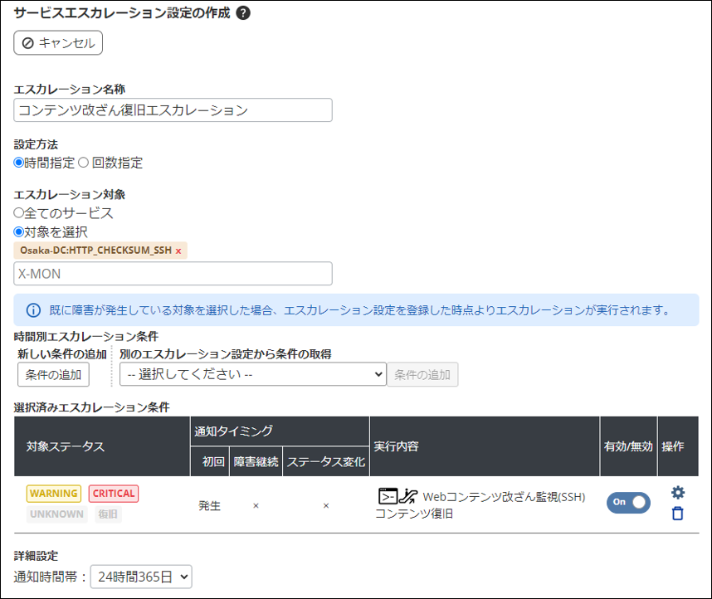This screenshot has width=712, height=599.
Task: Click the エスカレーション名称 text field
Action: 173,110
